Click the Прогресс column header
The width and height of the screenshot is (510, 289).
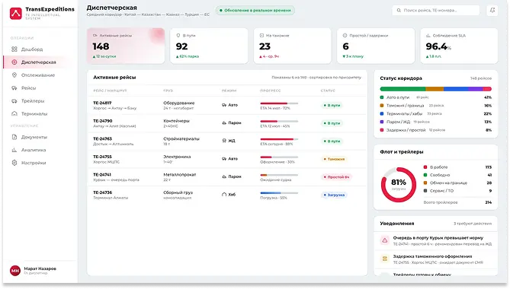pyautogui.click(x=271, y=91)
